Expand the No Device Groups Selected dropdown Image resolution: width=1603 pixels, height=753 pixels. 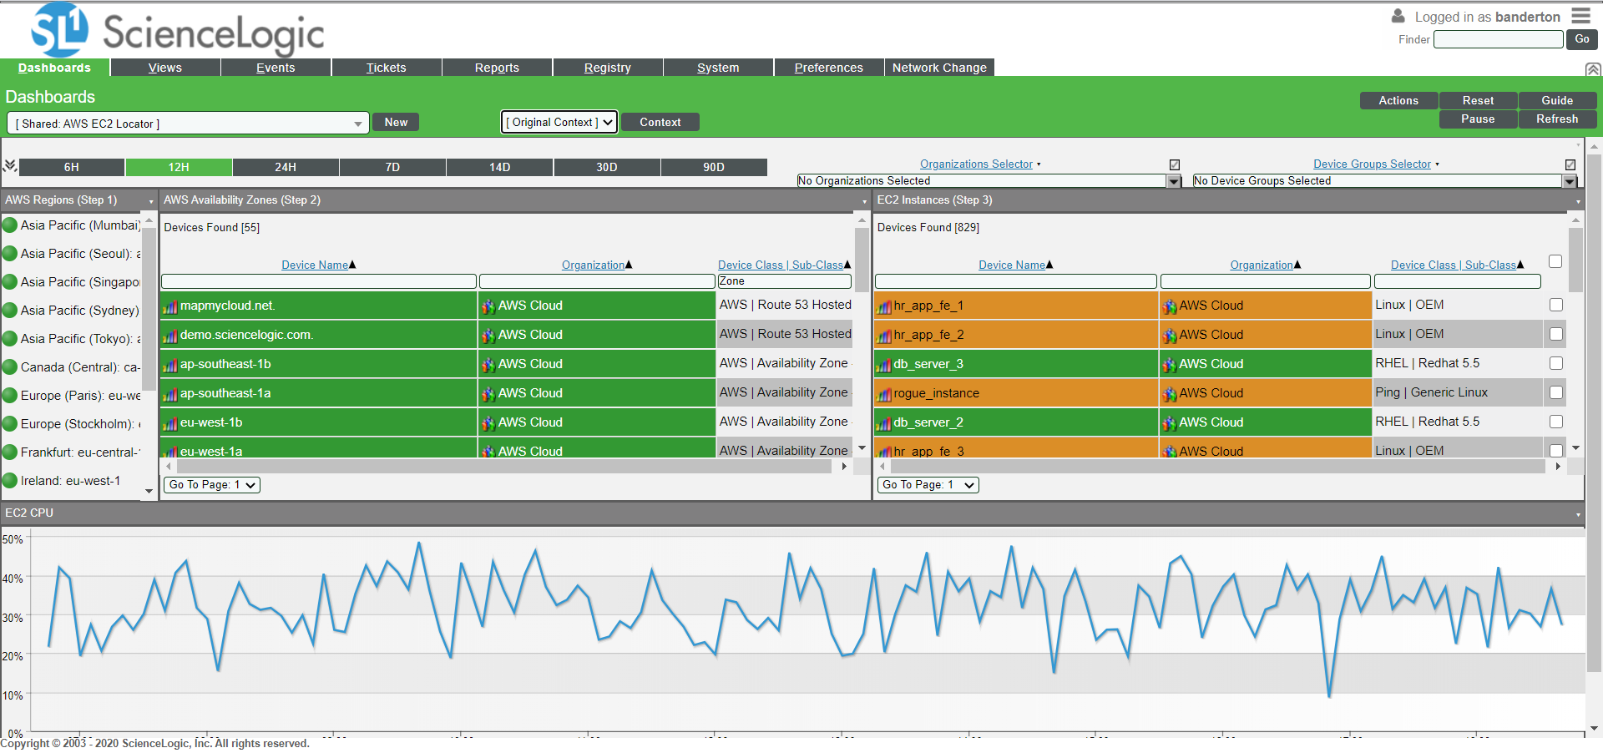1570,181
